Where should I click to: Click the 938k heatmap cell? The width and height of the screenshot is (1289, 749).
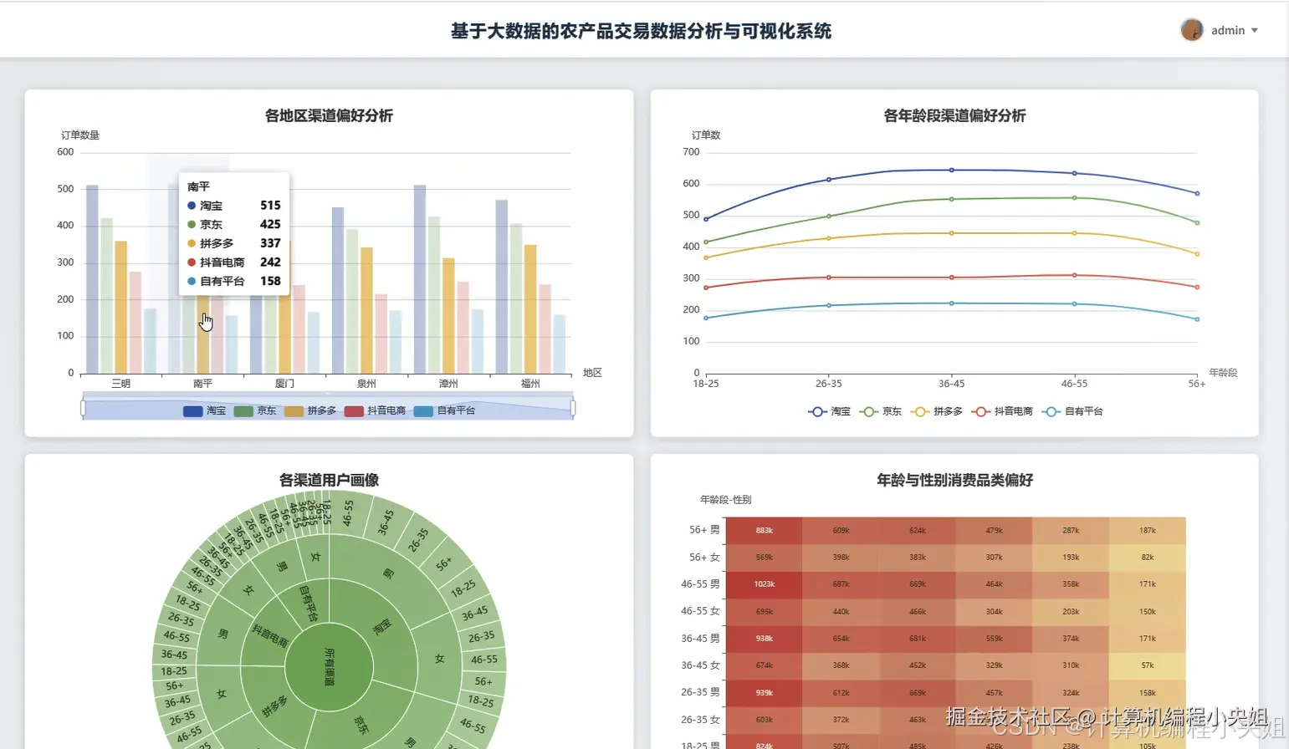point(765,639)
